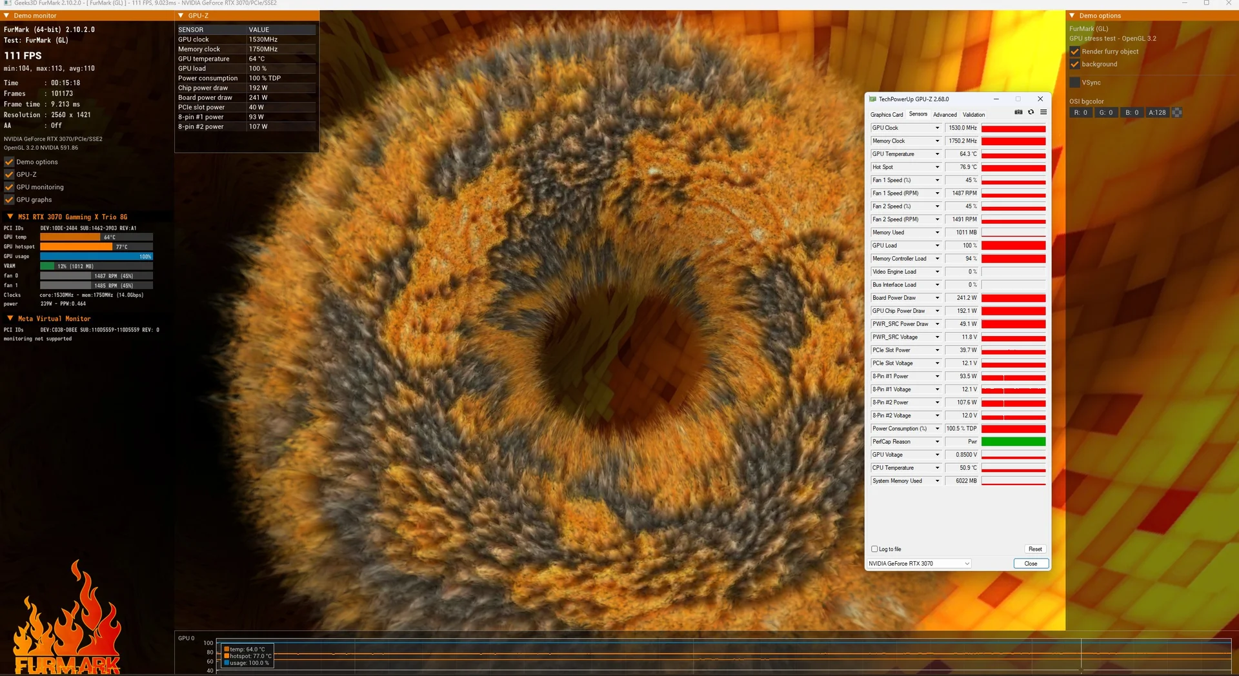Uncheck Render furry object
Image resolution: width=1239 pixels, height=676 pixels.
1075,52
